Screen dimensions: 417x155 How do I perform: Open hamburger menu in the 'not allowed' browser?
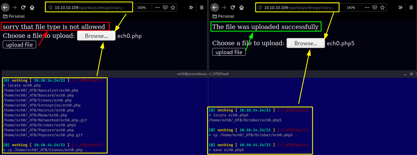click(x=202, y=8)
